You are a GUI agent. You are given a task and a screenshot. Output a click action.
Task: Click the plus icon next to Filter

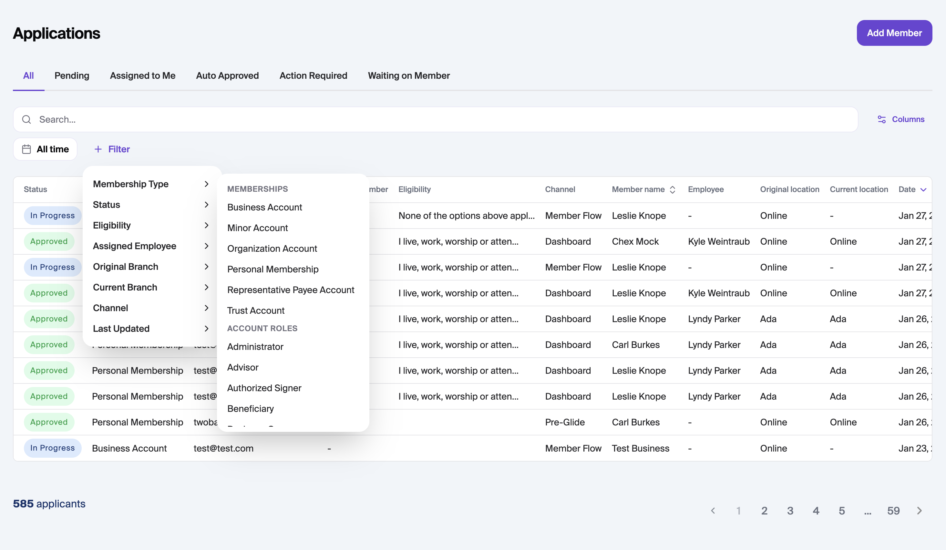98,149
